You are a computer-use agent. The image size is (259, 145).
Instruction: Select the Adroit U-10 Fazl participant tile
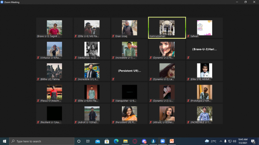coord(92,114)
